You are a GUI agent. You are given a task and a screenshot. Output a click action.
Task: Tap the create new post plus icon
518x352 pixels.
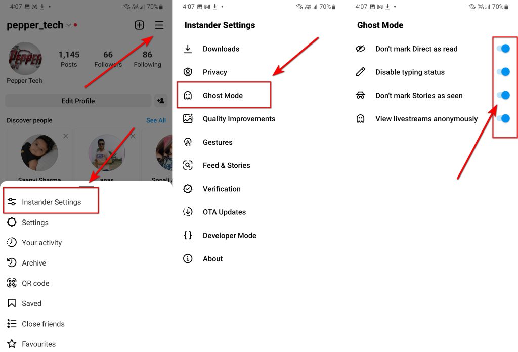(140, 25)
